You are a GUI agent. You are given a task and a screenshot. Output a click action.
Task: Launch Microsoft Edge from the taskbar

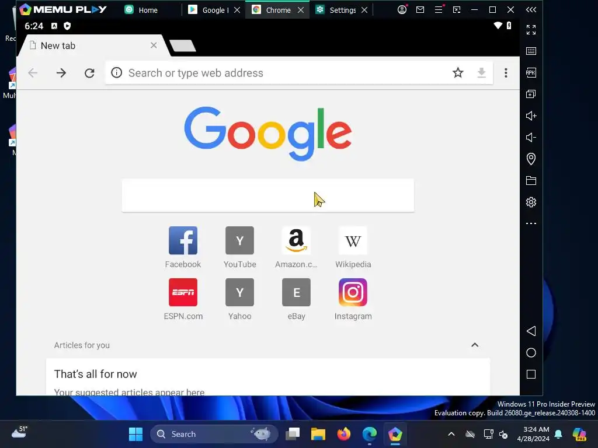(x=369, y=434)
